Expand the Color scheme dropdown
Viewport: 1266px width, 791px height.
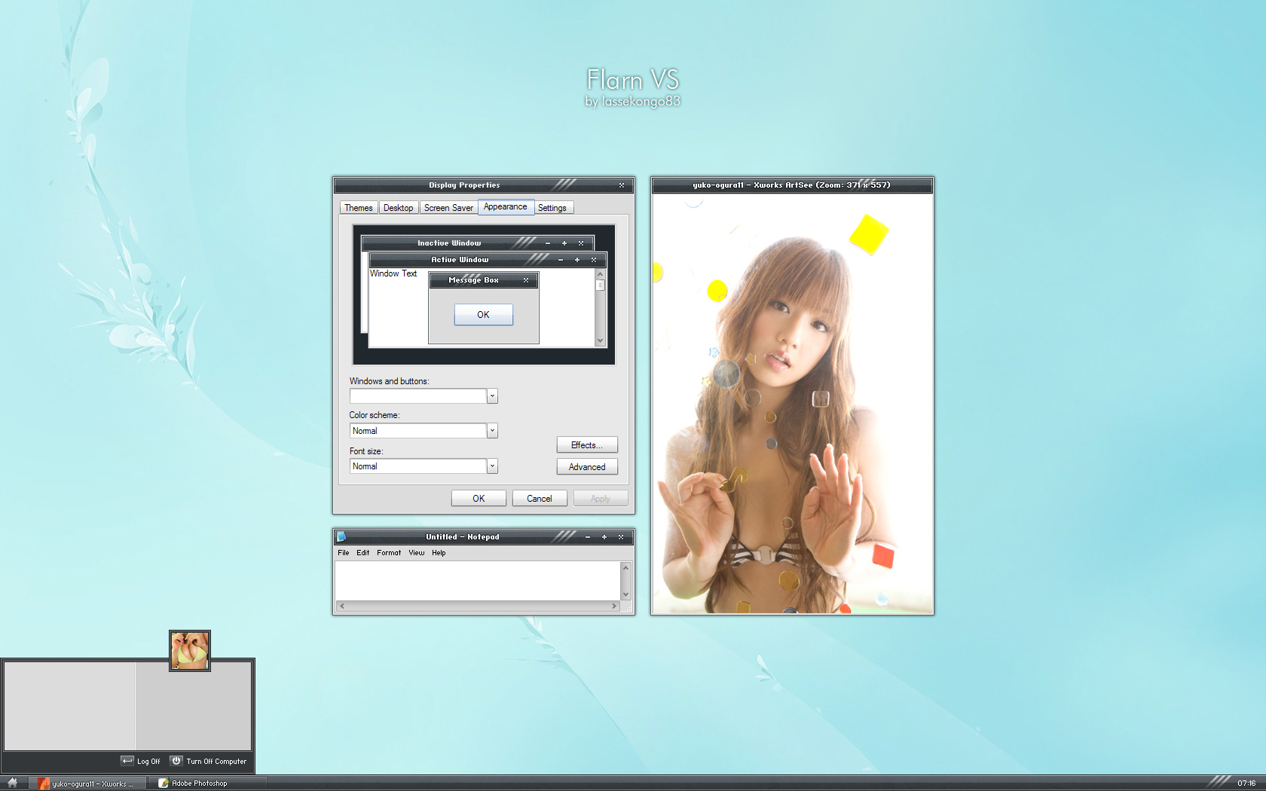pos(492,431)
